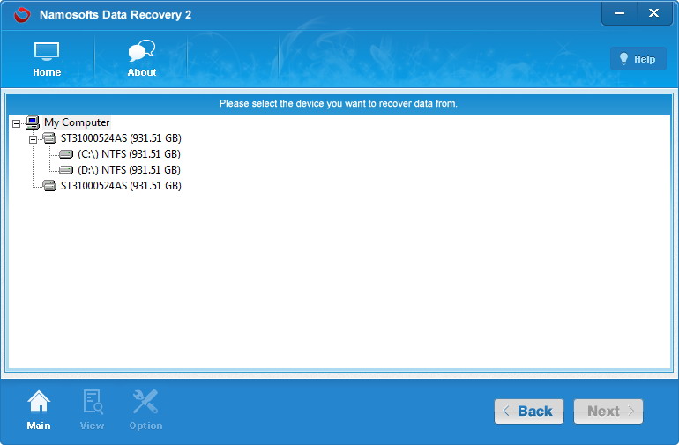The width and height of the screenshot is (679, 445).
Task: Open the Home monitor icon
Action: (x=47, y=60)
